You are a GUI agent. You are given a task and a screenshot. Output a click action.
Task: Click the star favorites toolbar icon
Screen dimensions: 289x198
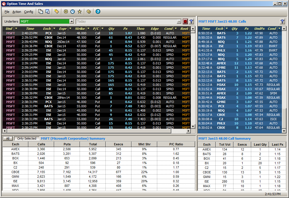80,12
